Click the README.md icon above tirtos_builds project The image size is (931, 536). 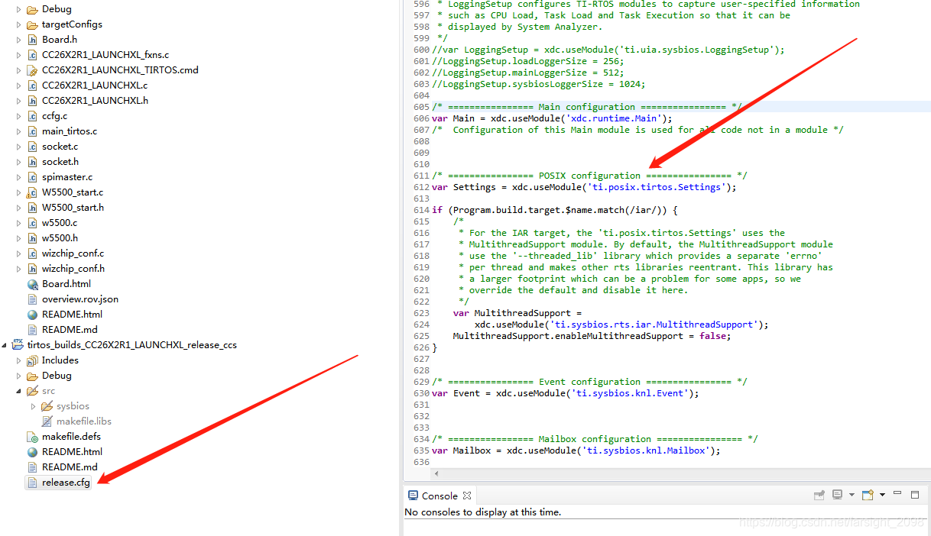coord(32,330)
